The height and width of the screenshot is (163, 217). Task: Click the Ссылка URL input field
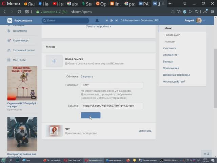112,106
